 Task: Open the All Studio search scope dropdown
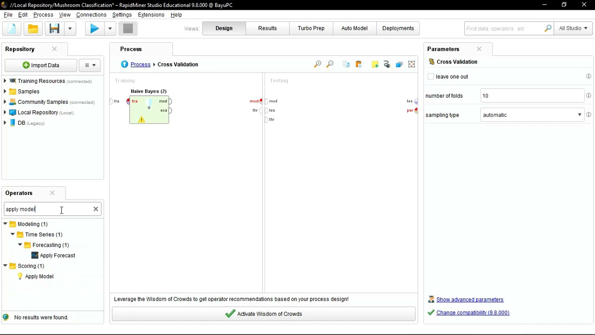click(573, 28)
